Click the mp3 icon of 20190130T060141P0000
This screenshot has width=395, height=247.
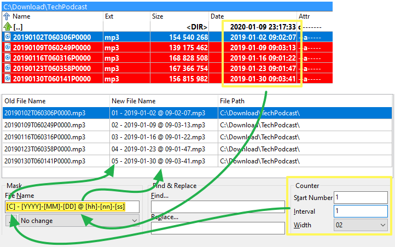(7, 78)
